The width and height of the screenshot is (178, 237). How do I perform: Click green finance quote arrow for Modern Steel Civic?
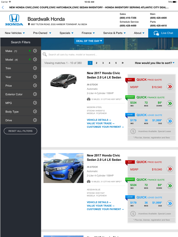pyautogui.click(x=170, y=103)
